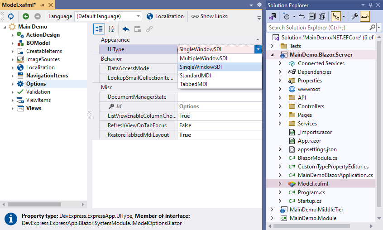
Task: Select the BOModel node
Action: point(38,43)
